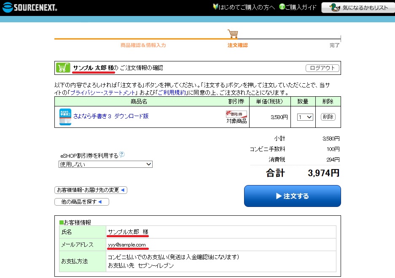Image resolution: width=395 pixels, height=278 pixels.
Task: Select 注文確認 step label
Action: click(238, 45)
